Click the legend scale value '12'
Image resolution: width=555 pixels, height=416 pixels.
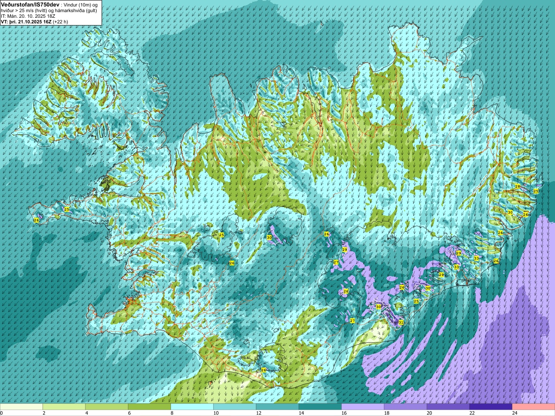point(258,413)
